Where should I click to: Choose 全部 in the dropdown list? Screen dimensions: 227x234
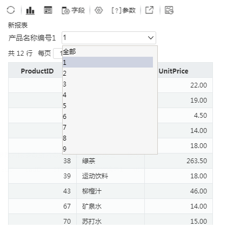[108, 52]
